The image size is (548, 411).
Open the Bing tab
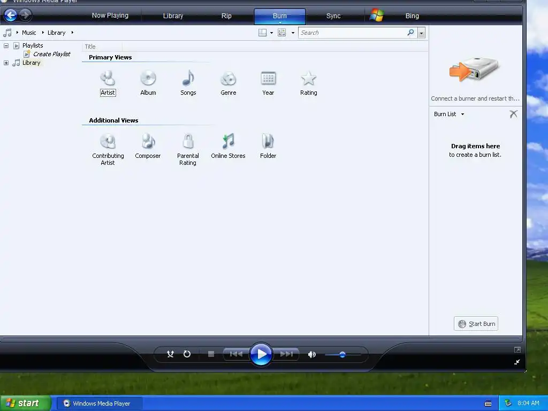[x=412, y=16]
